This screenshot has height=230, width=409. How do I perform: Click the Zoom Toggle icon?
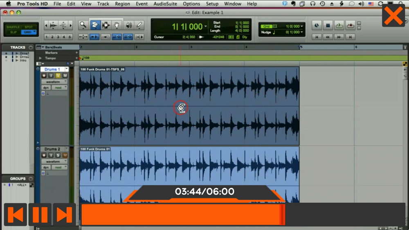click(x=83, y=37)
